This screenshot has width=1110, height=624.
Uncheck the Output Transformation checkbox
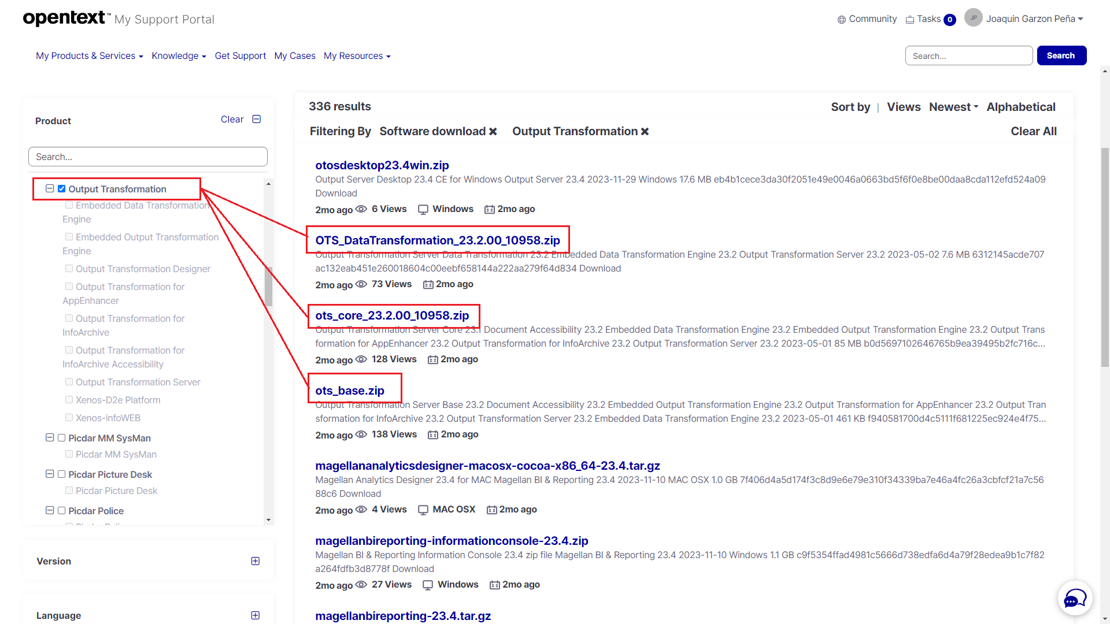pyautogui.click(x=62, y=189)
